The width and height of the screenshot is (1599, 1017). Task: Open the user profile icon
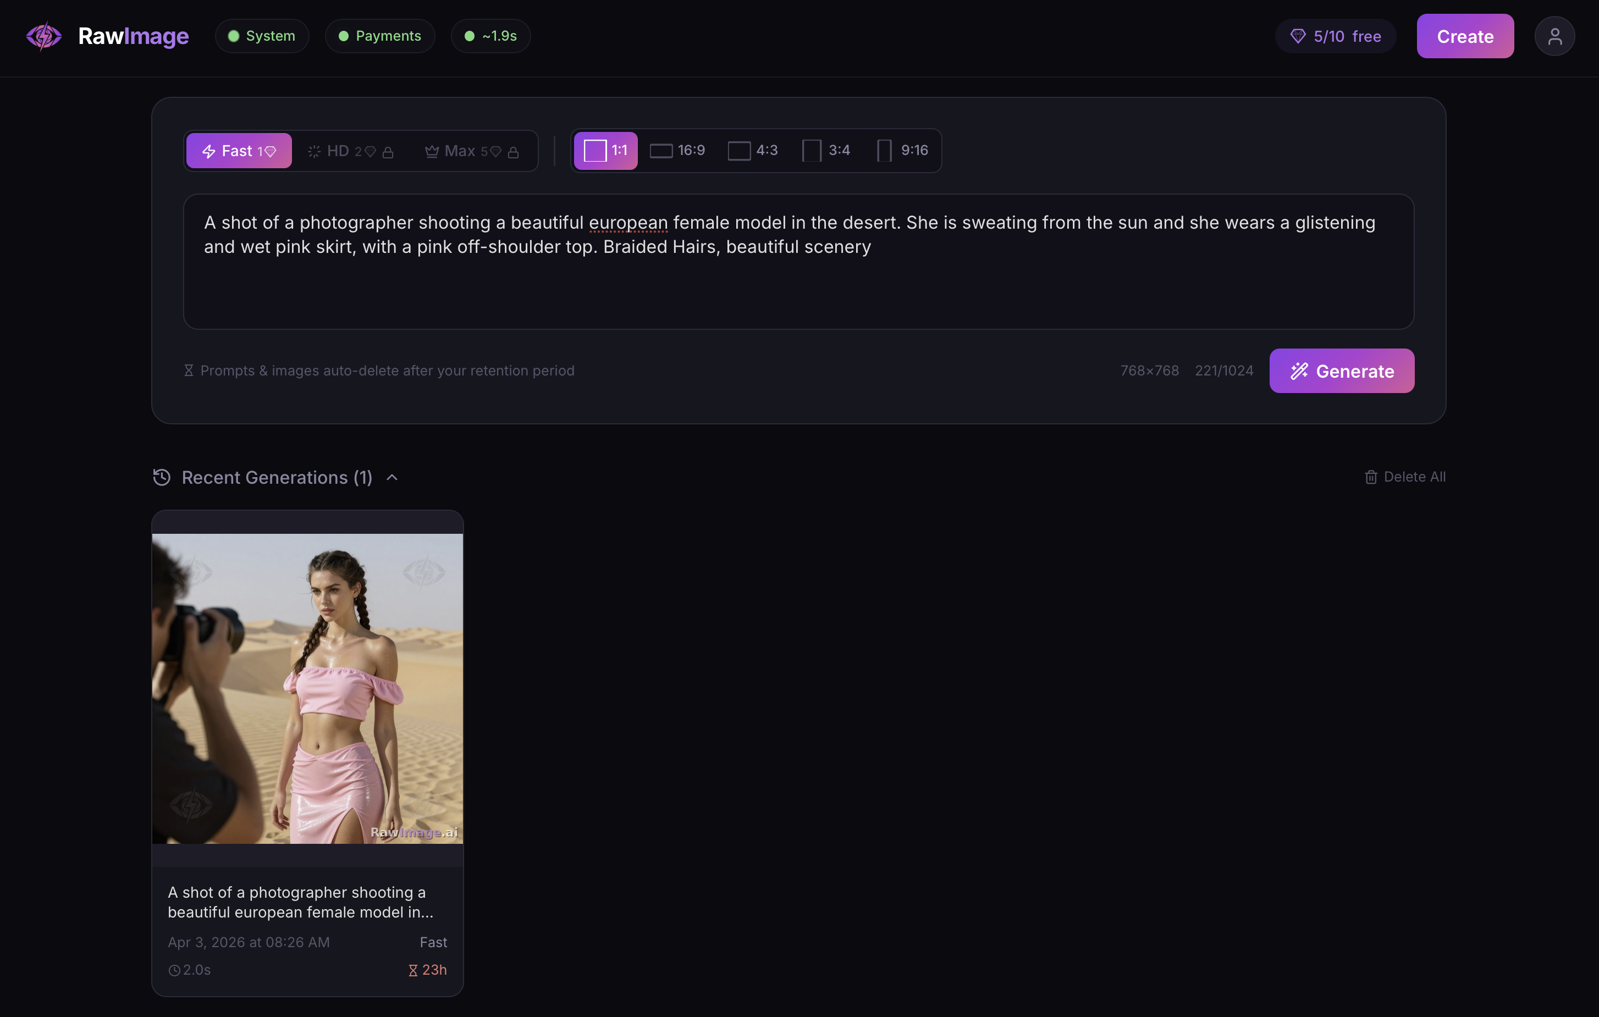pos(1554,36)
